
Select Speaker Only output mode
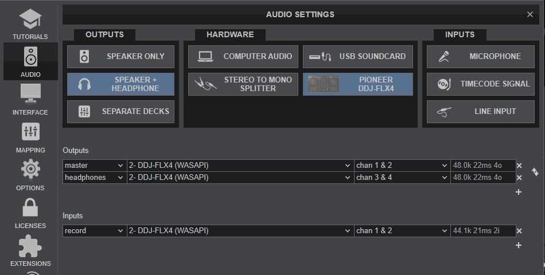[x=120, y=57]
